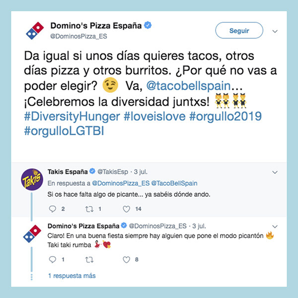Click the #DiversityHunger hashtag

coord(72,117)
